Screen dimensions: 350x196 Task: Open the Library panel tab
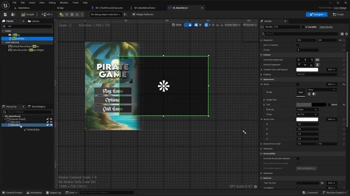tap(33, 21)
